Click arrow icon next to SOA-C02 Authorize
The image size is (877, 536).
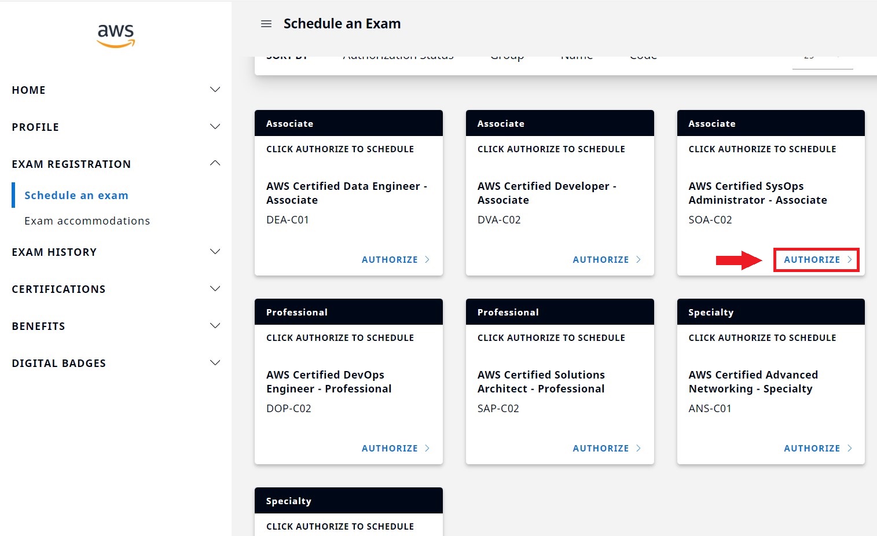pos(850,260)
